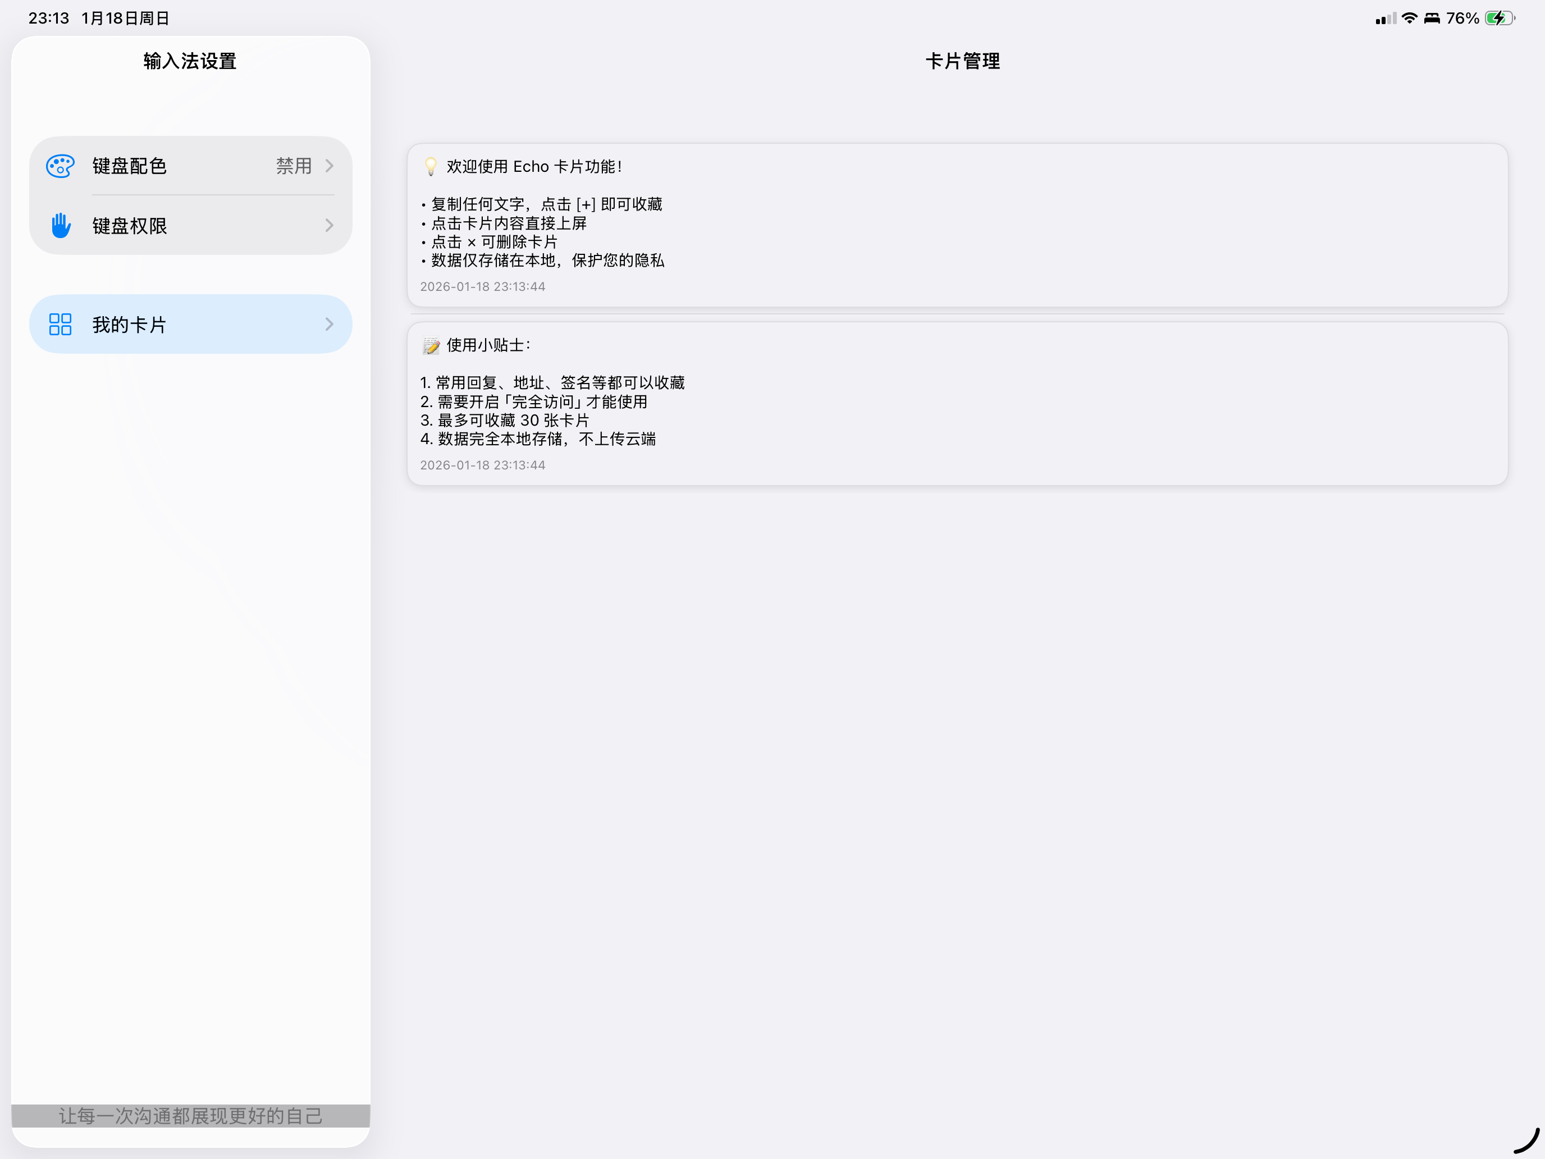Viewport: 1545px width, 1159px height.
Task: Click the keyboard color palette icon
Action: point(60,166)
